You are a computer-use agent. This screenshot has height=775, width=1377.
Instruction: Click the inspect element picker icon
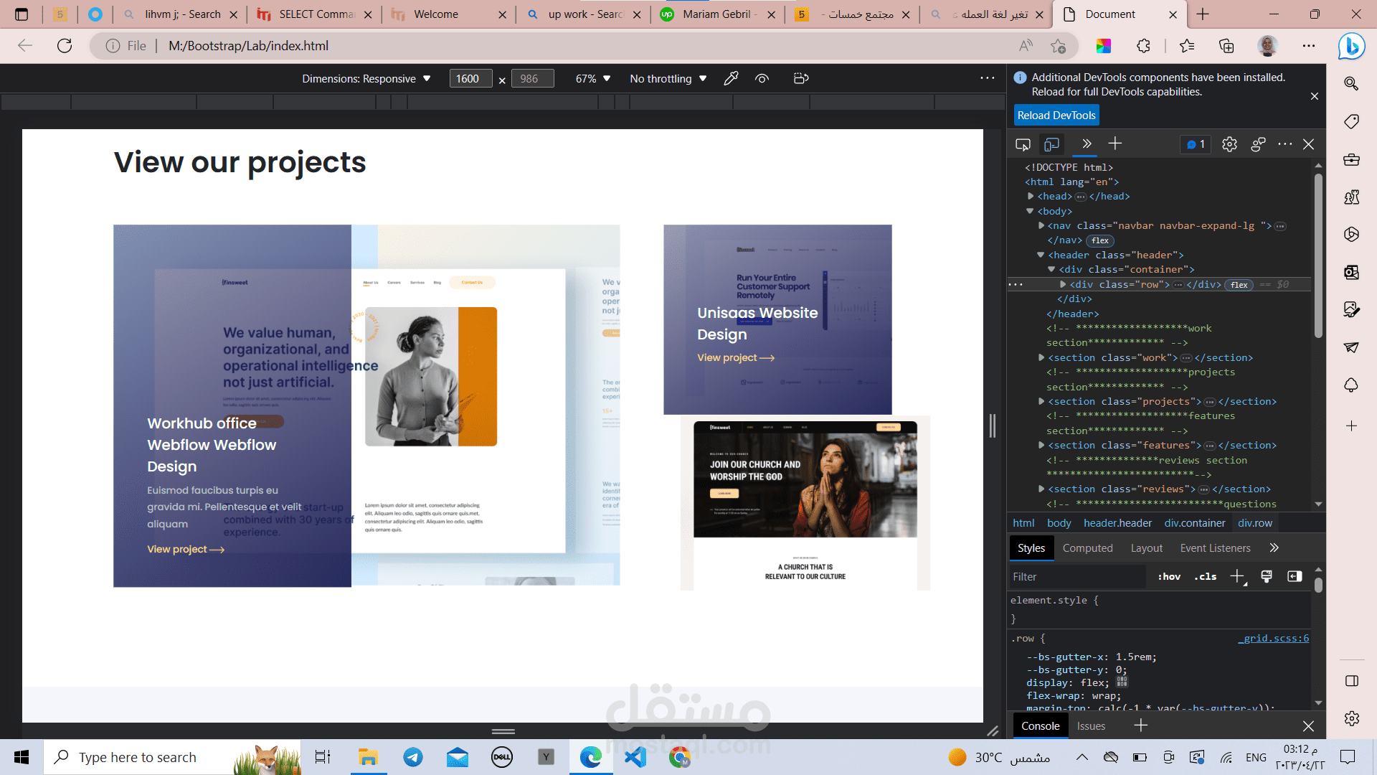pyautogui.click(x=1023, y=144)
